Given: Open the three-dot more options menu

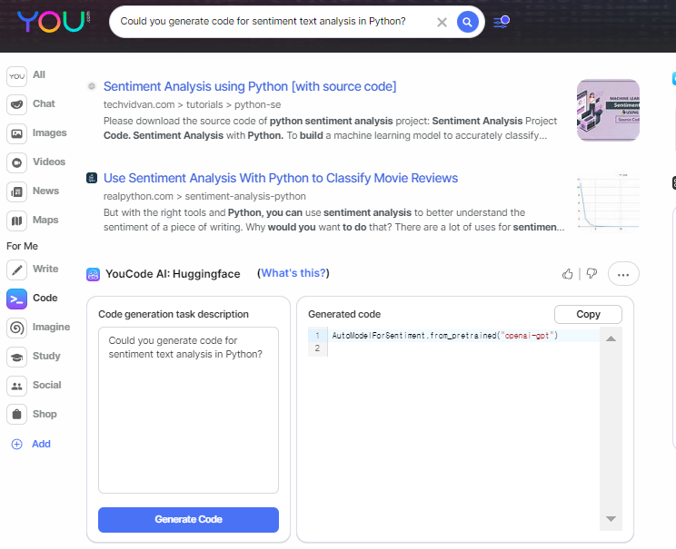Looking at the screenshot, I should coord(623,274).
